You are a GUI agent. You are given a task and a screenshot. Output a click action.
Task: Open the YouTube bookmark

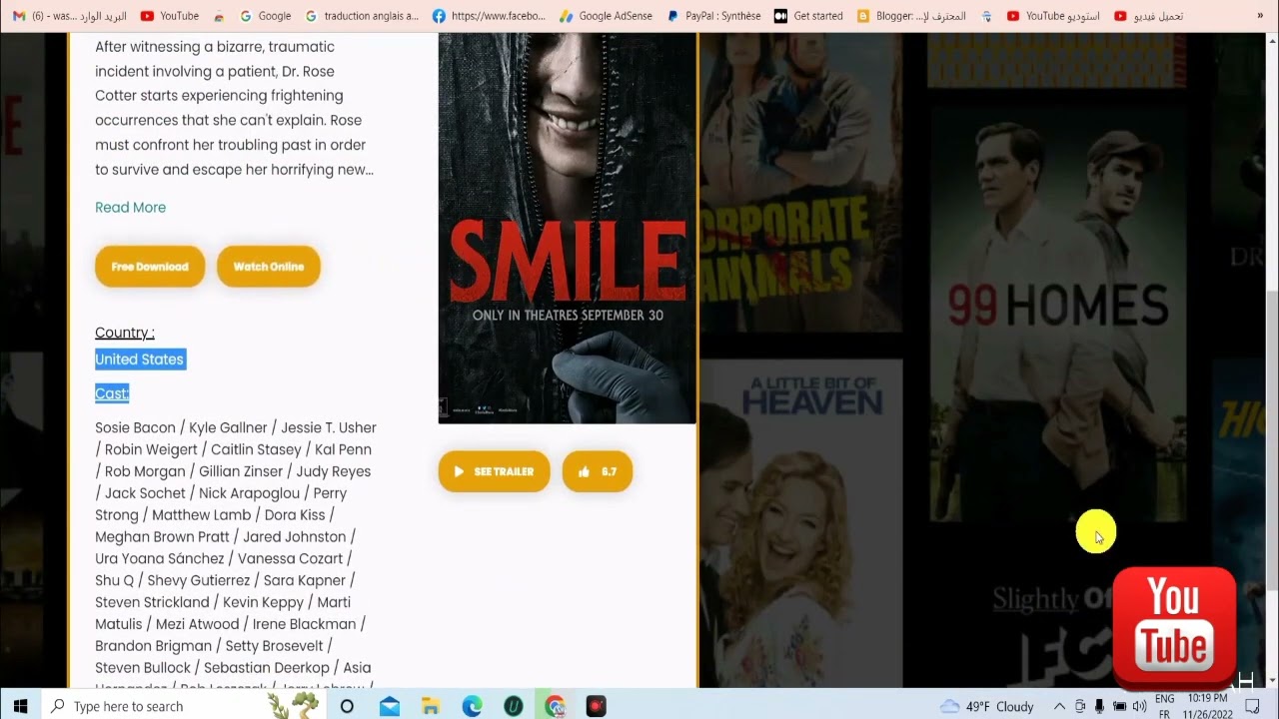tap(170, 16)
